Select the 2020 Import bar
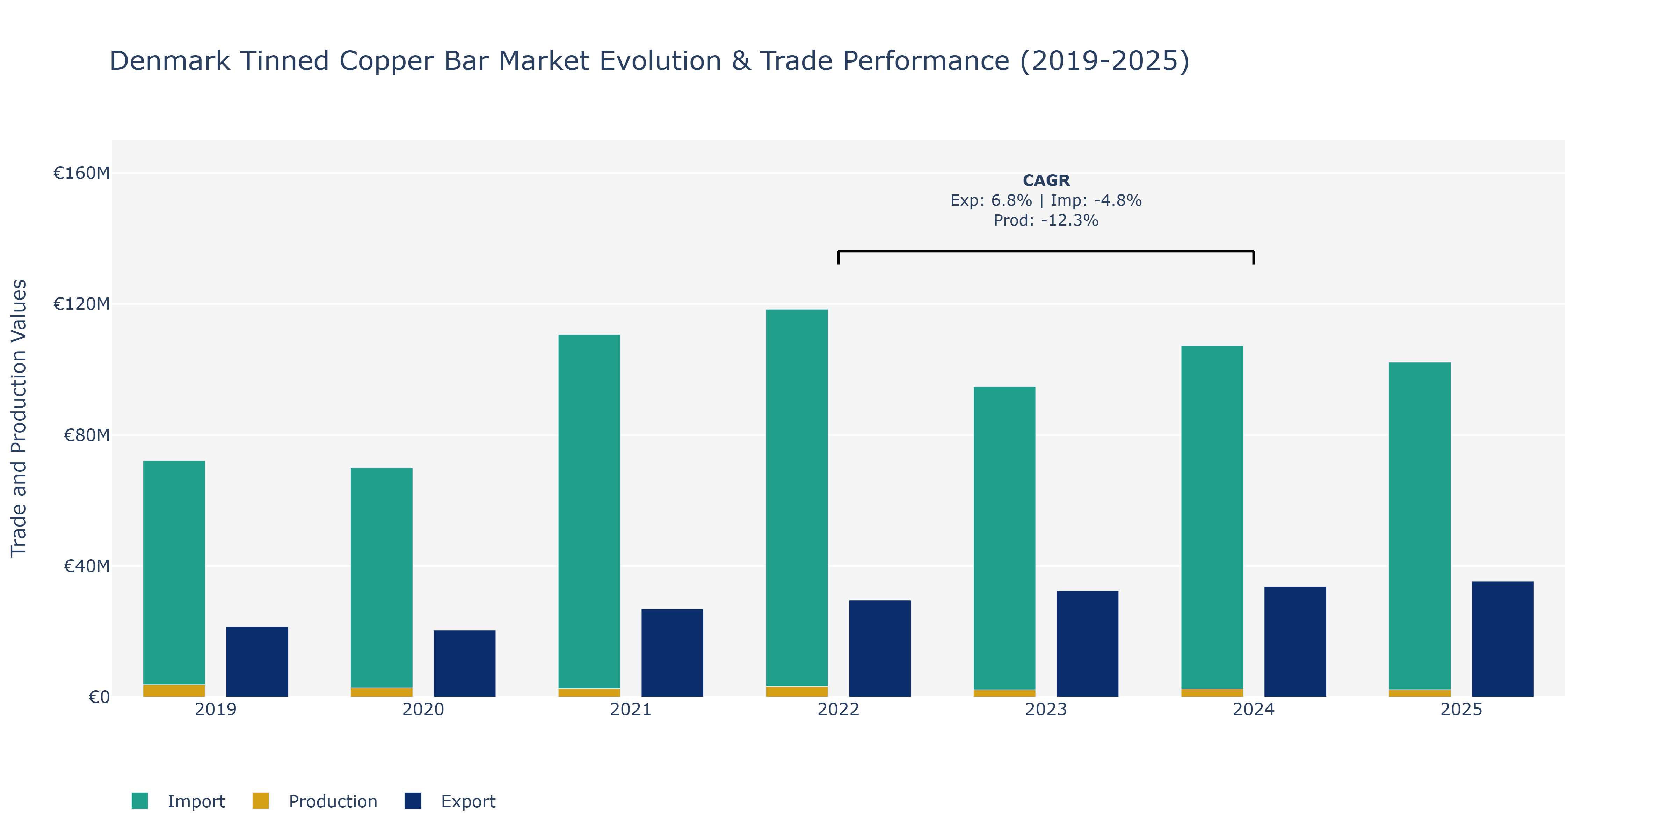The image size is (1677, 838). pos(382,578)
